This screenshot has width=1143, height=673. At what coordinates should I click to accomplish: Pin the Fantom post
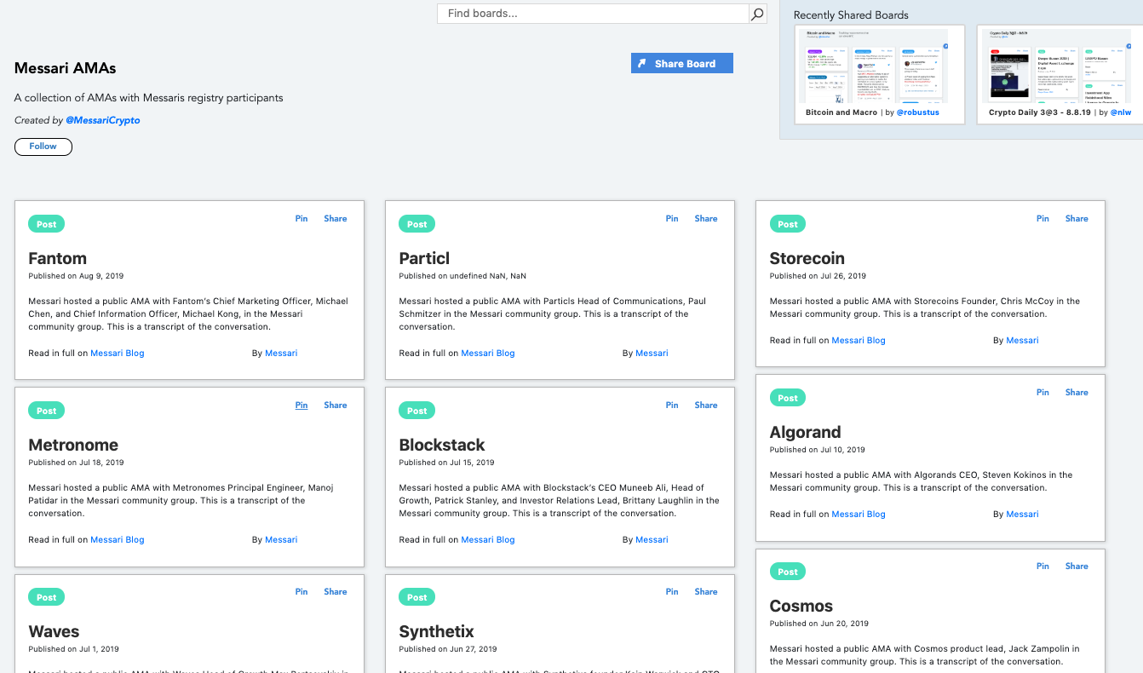(x=302, y=219)
